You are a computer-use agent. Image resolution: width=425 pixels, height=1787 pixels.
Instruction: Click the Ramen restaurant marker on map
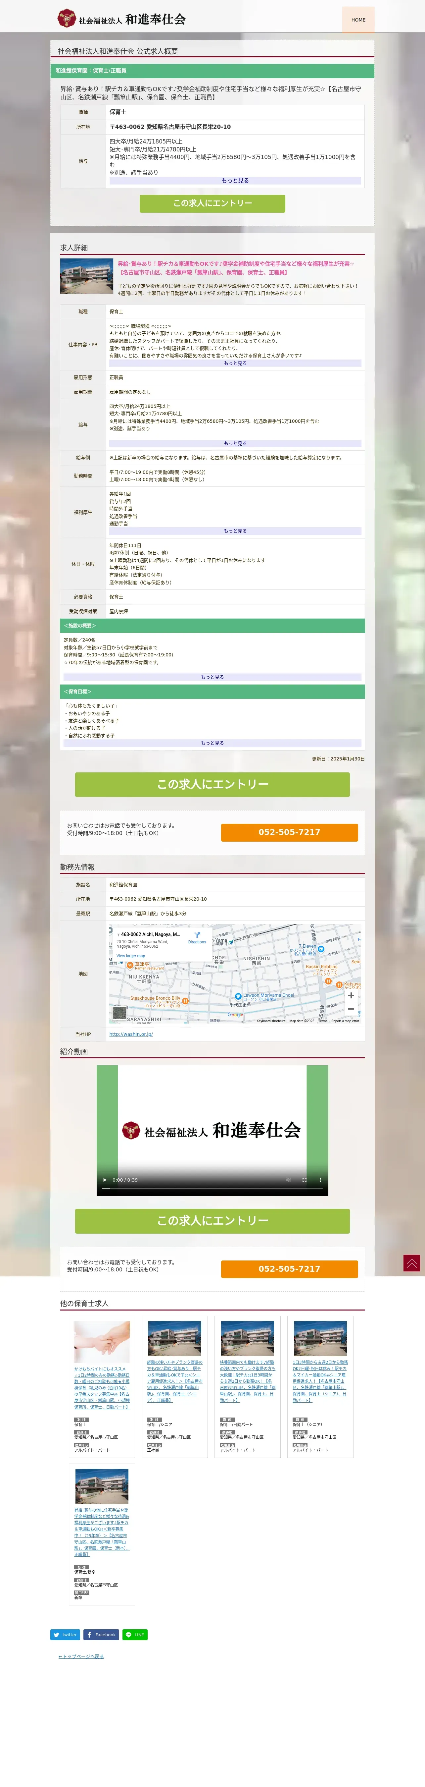coord(129,966)
